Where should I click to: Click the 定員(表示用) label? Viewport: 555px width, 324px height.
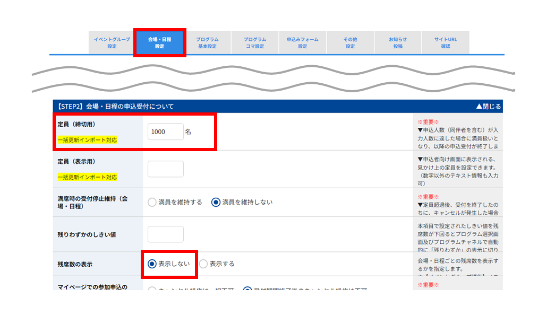pyautogui.click(x=76, y=162)
